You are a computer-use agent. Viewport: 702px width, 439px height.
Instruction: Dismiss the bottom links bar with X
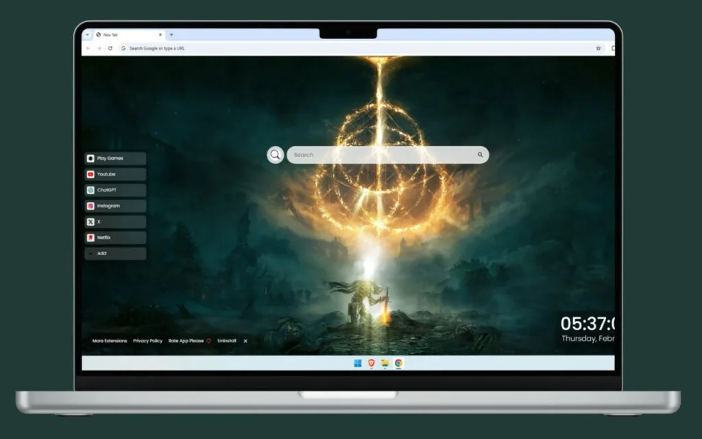tap(245, 341)
